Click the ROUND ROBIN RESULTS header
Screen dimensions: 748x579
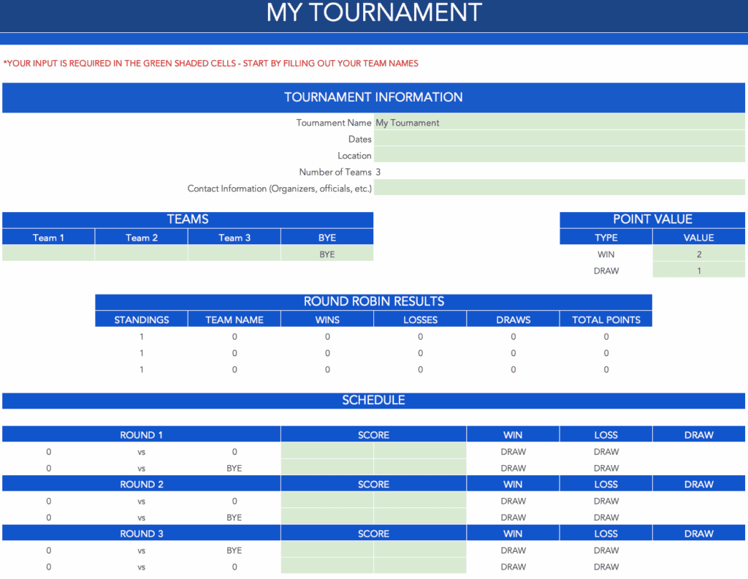tap(373, 301)
